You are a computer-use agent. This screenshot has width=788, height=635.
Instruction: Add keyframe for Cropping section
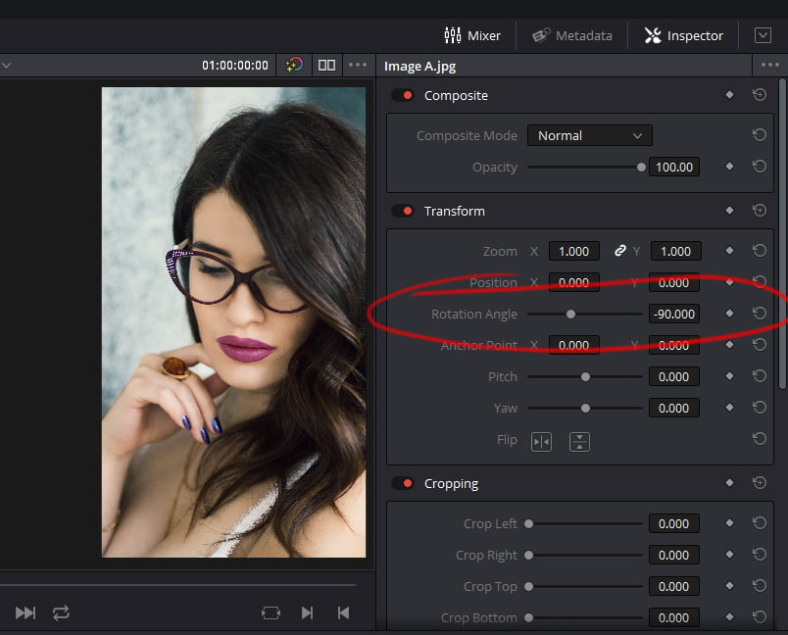point(729,483)
